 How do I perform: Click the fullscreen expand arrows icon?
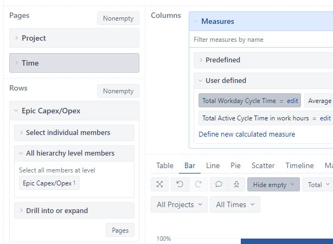tap(159, 184)
